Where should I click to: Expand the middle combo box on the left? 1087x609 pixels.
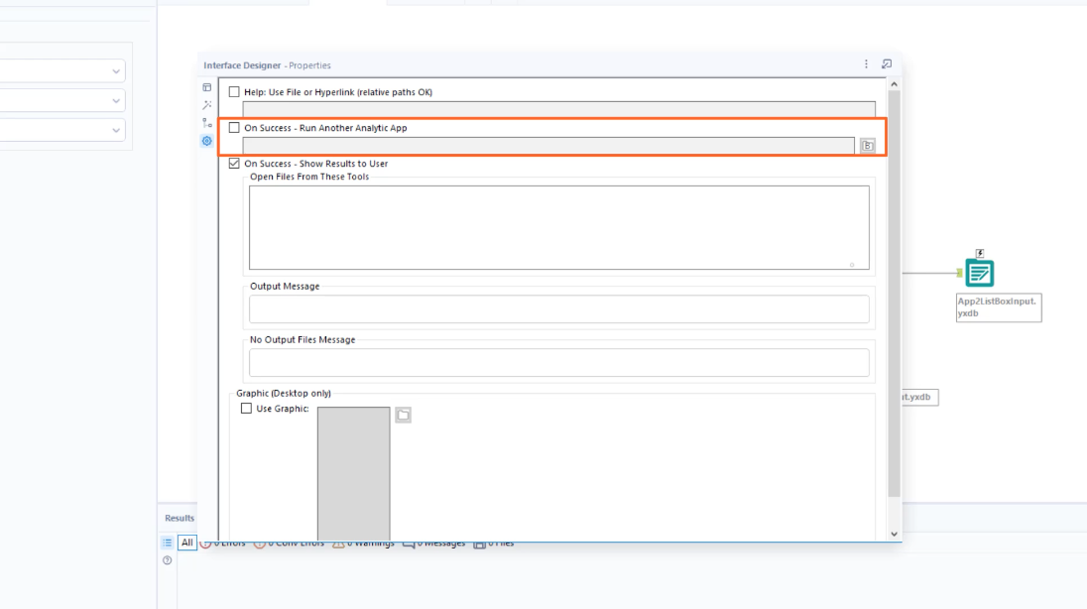click(x=117, y=100)
